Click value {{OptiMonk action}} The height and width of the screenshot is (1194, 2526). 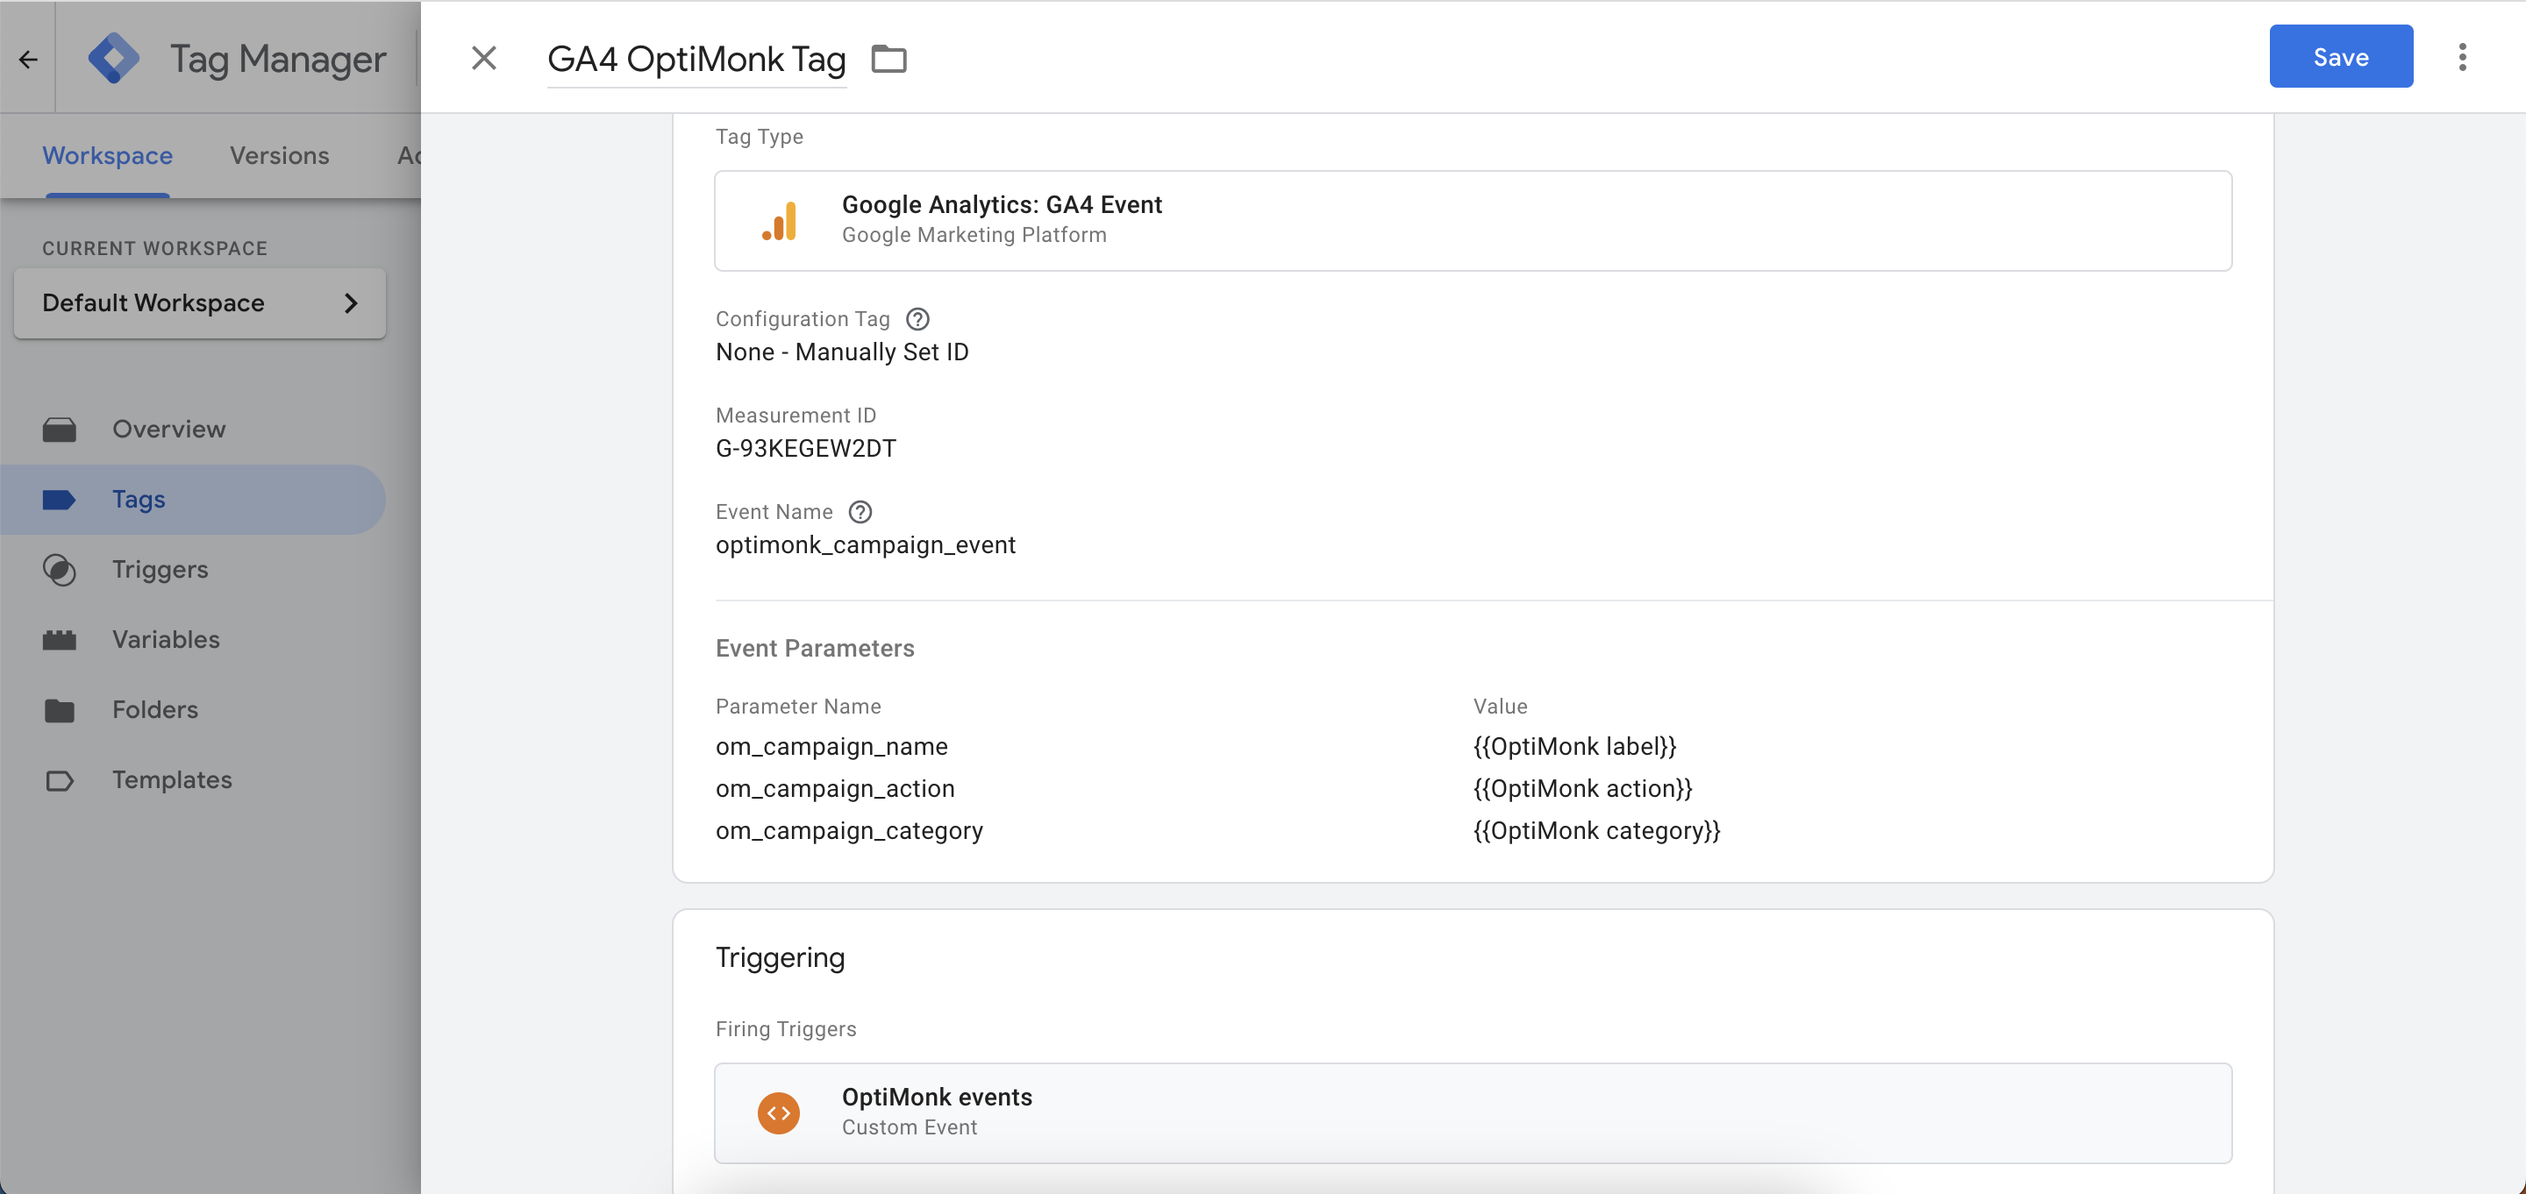(1582, 788)
